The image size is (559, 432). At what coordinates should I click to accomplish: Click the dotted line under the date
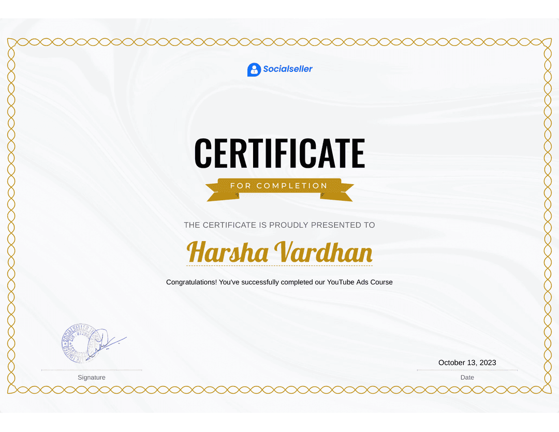point(467,370)
